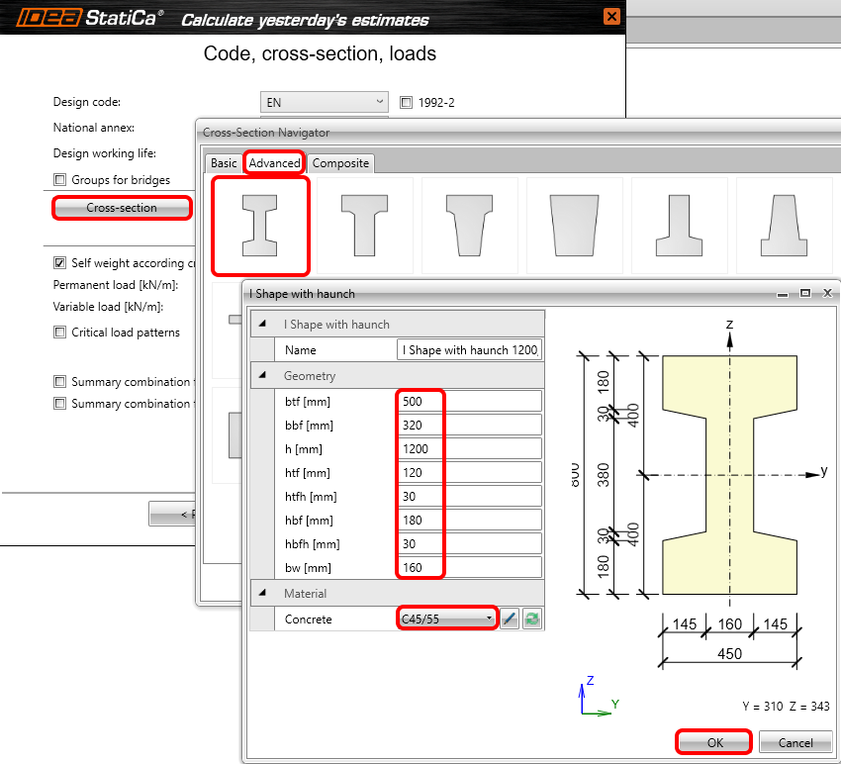841x764 pixels.
Task: Confirm the shape with OK
Action: point(712,742)
